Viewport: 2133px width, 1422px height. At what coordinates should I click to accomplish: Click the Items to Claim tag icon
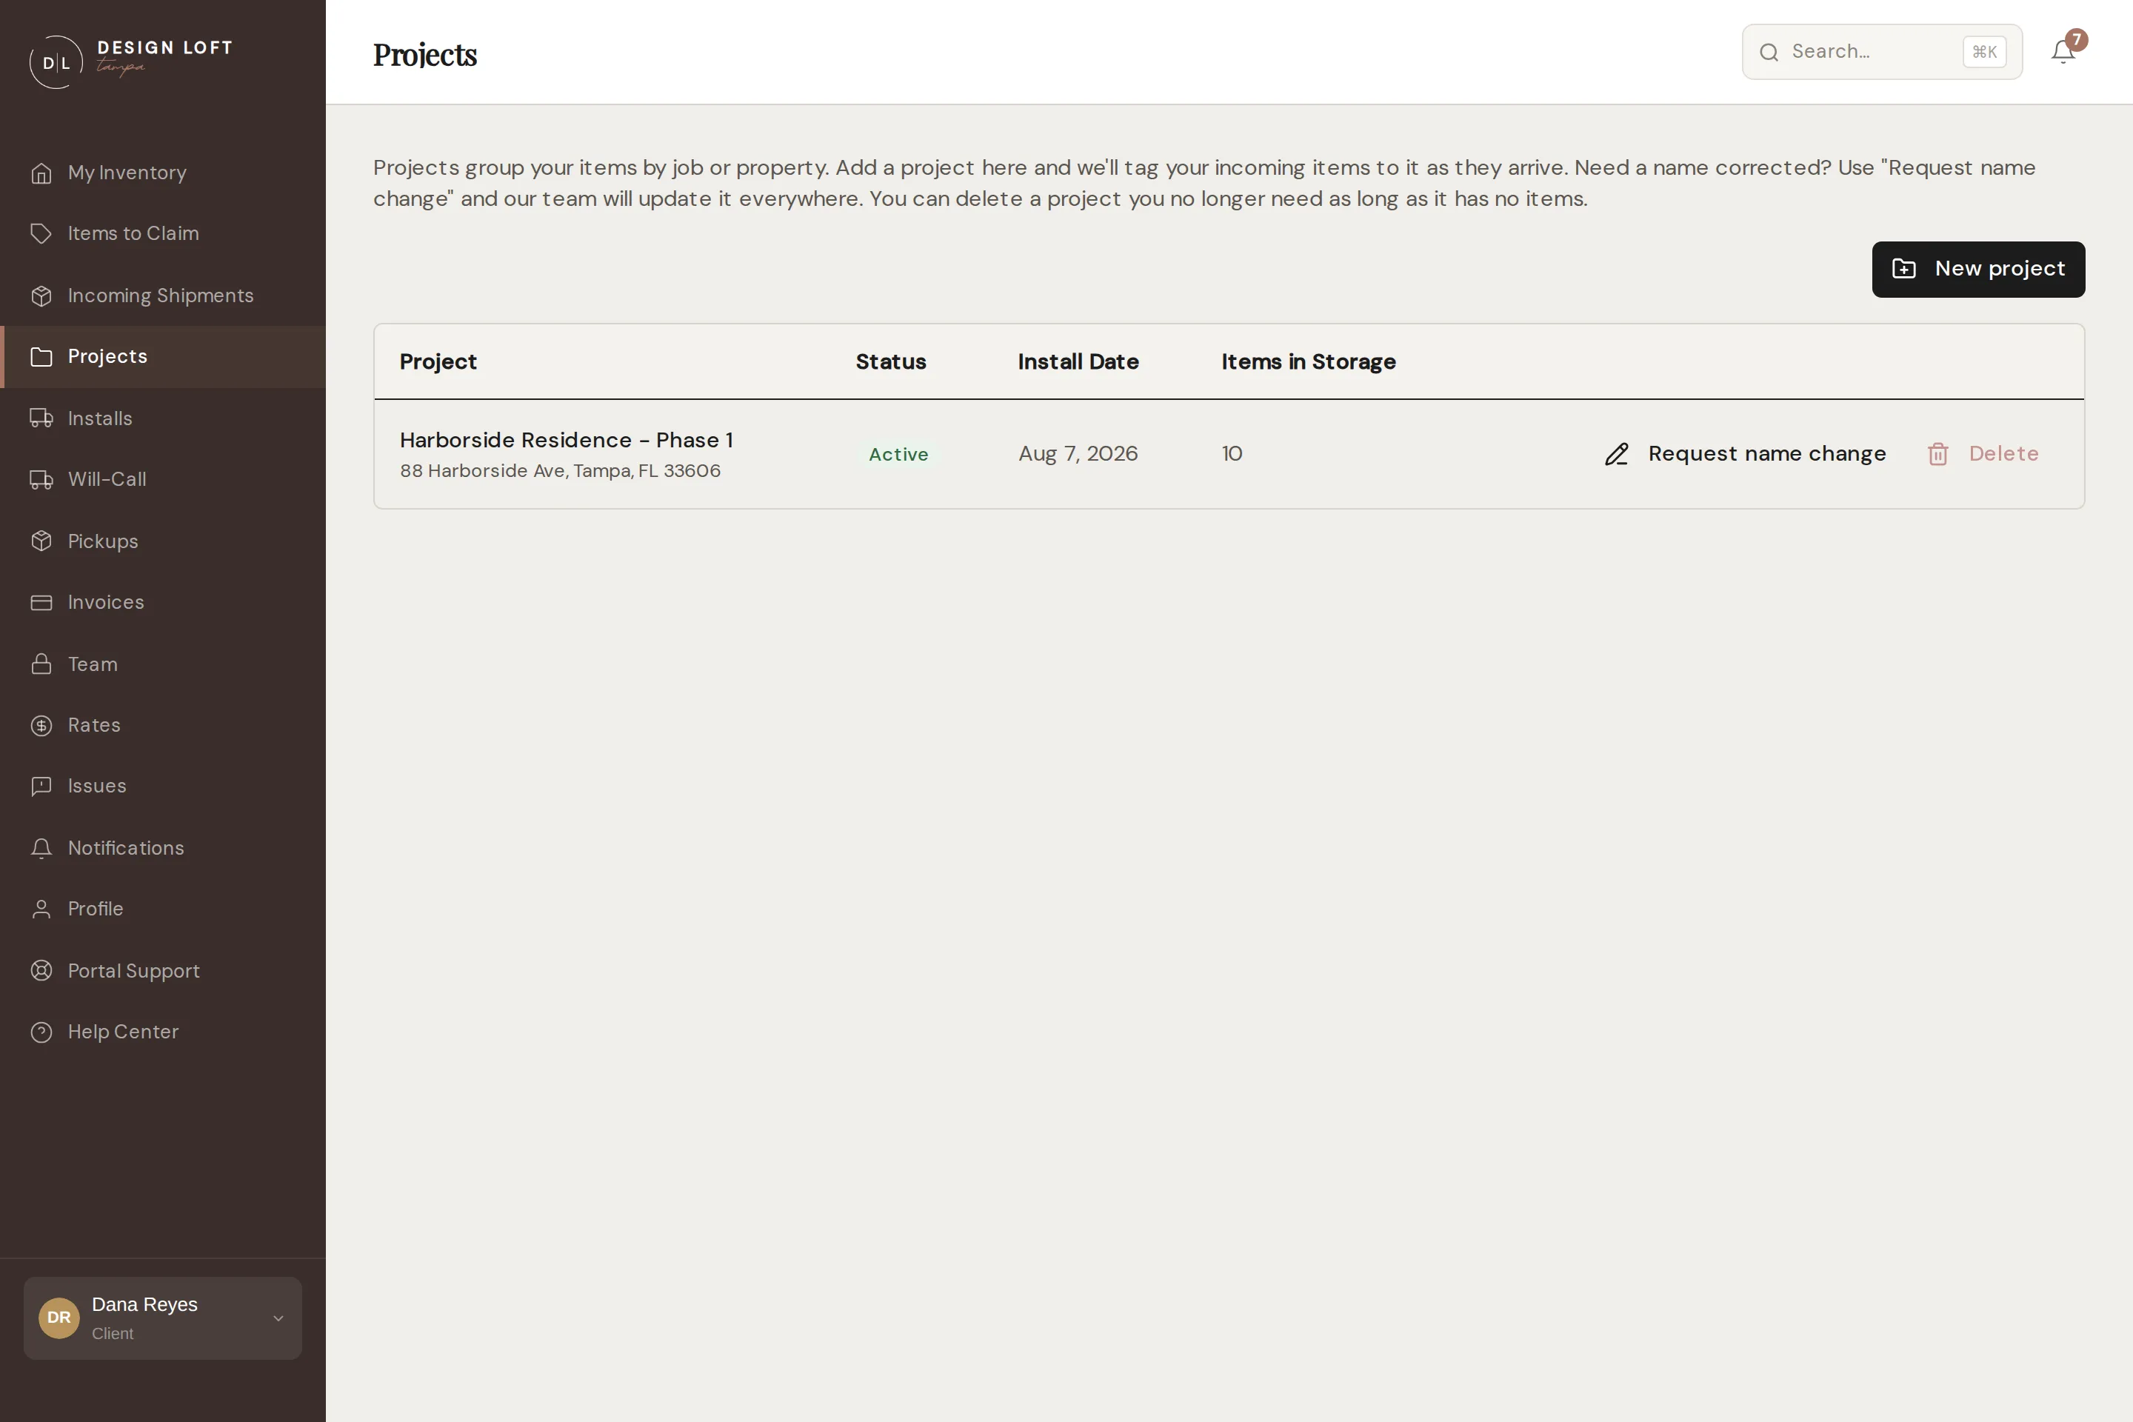point(41,234)
